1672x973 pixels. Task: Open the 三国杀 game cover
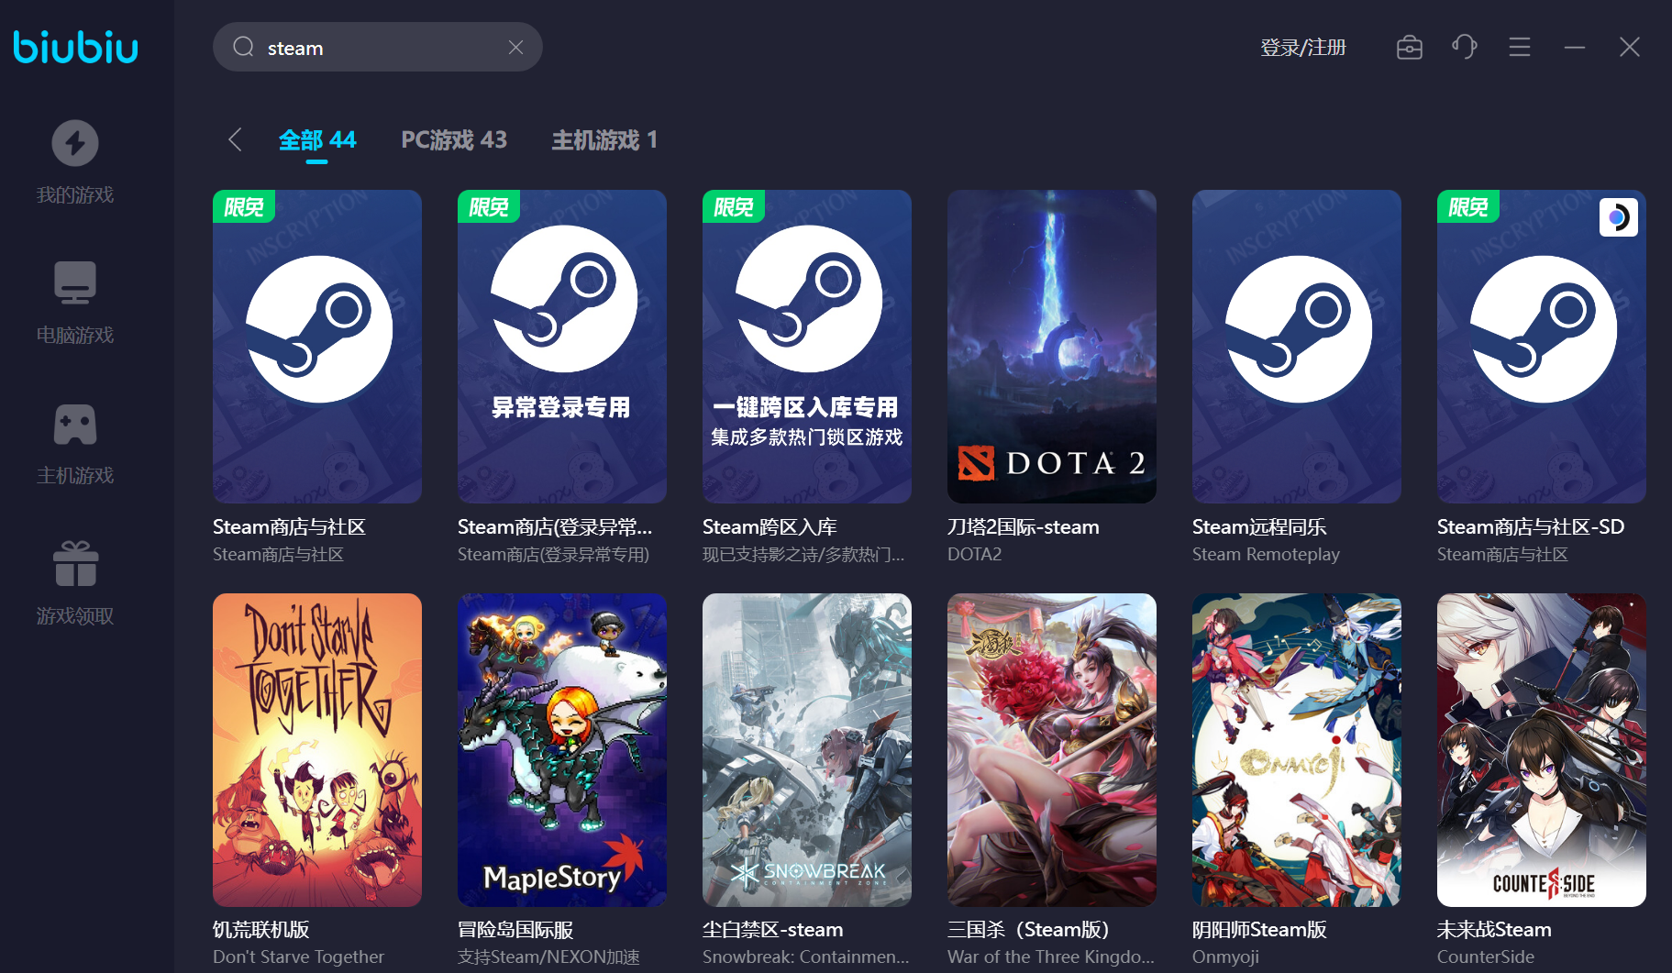[x=1052, y=750]
